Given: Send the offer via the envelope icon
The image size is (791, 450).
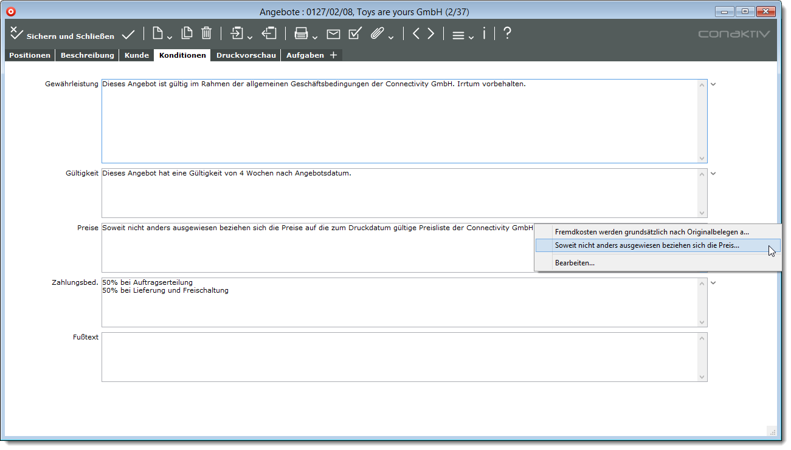Looking at the screenshot, I should tap(333, 35).
